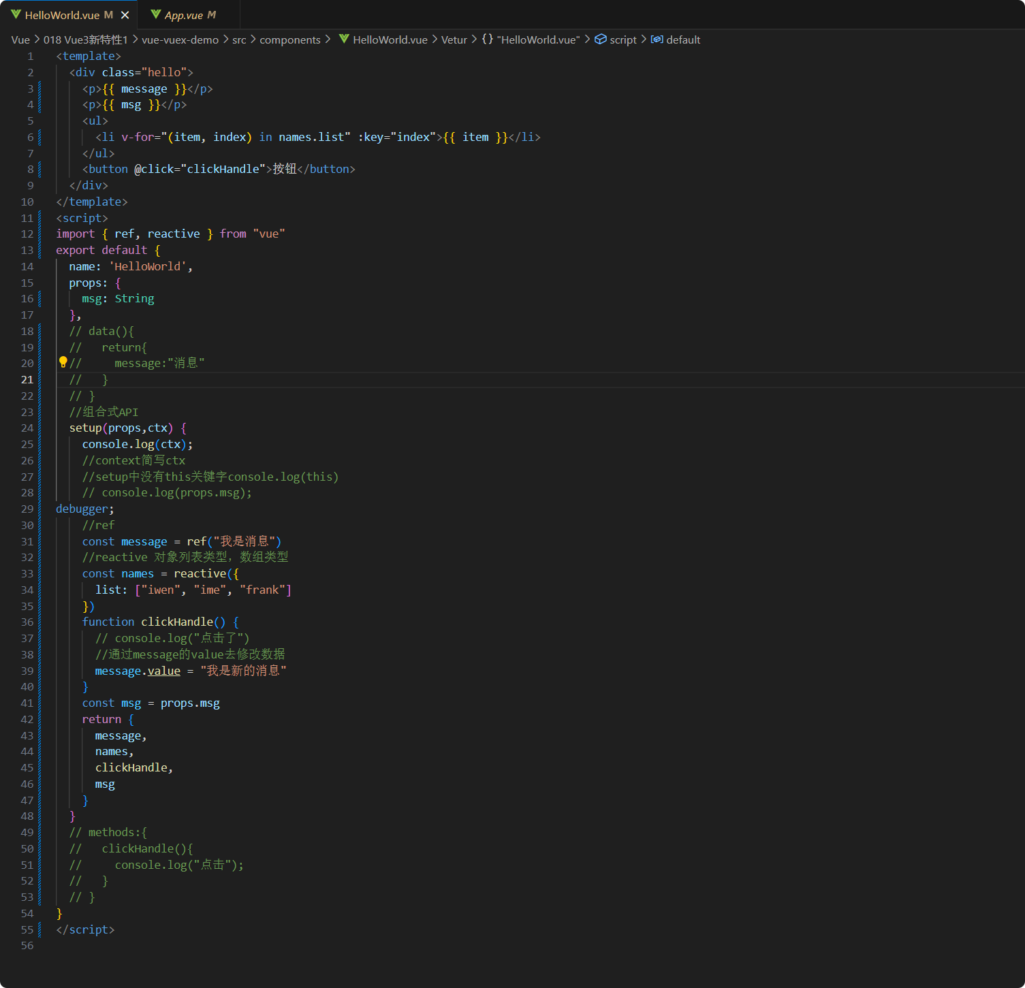Click the variable icon beside 'default' breadcrumb
This screenshot has width=1025, height=988.
(657, 39)
